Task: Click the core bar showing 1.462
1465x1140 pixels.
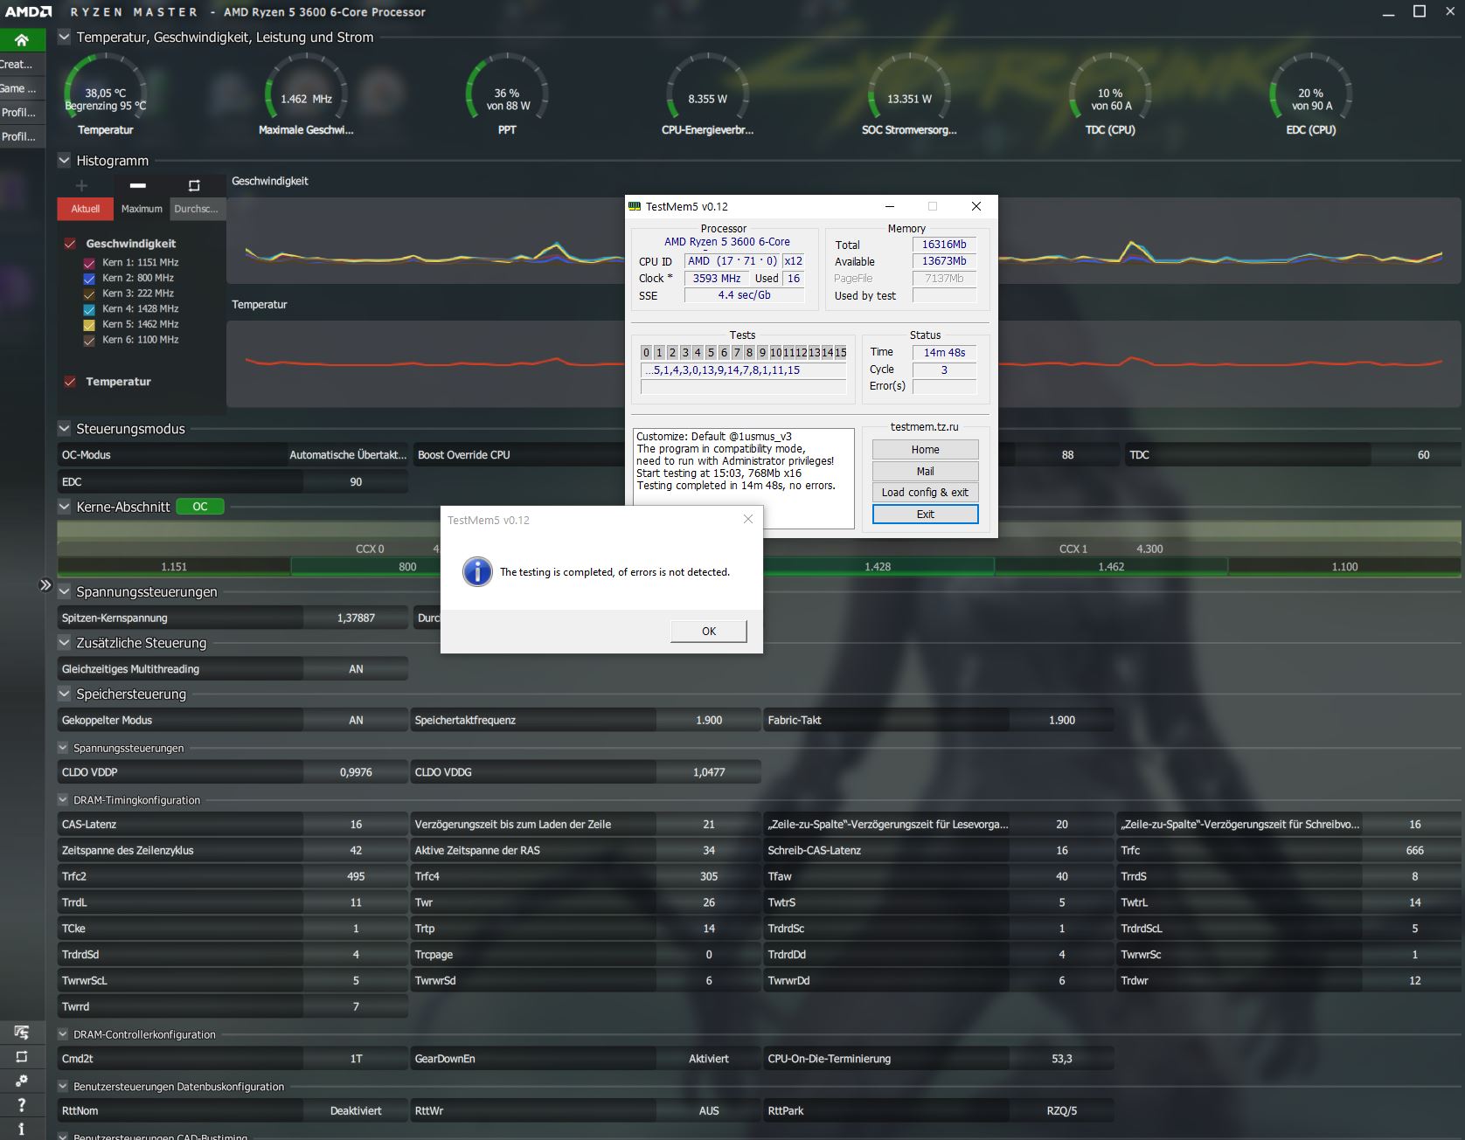Action: pos(1111,567)
